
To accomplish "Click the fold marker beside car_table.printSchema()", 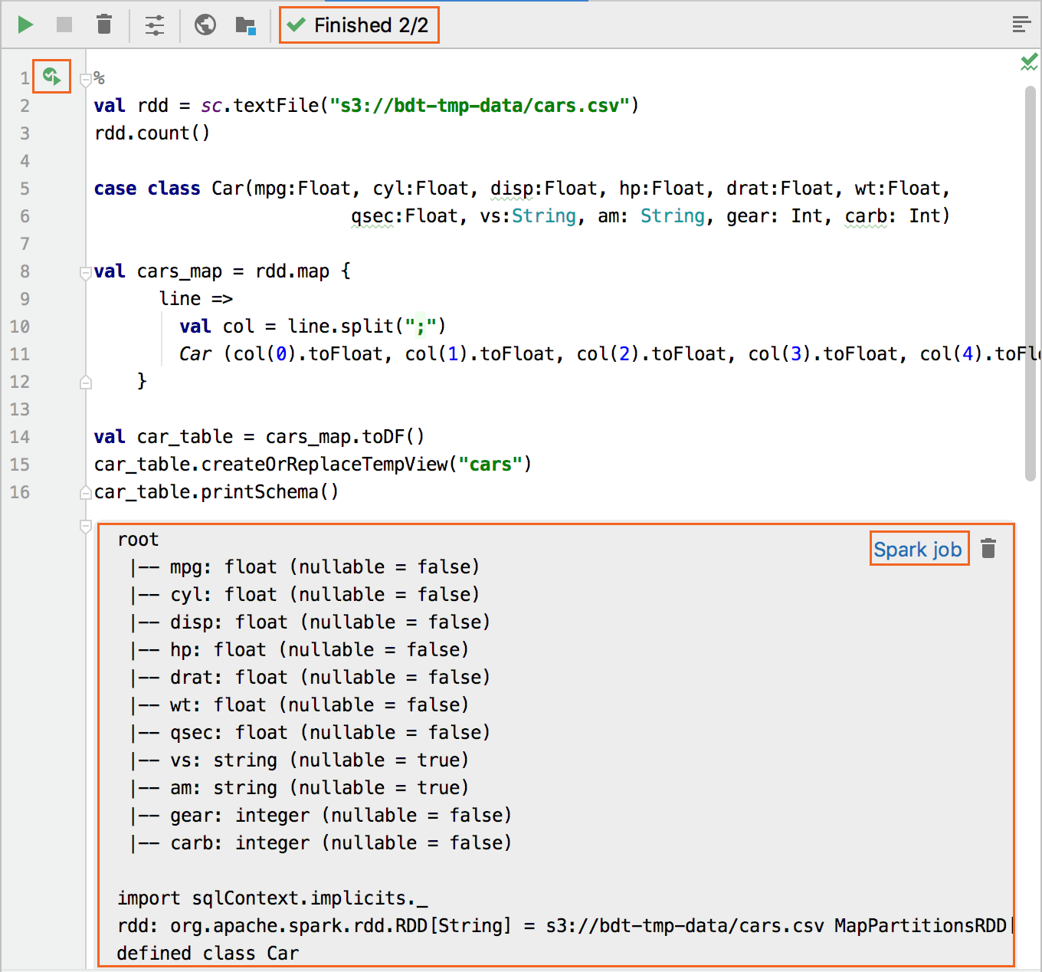I will pos(86,493).
